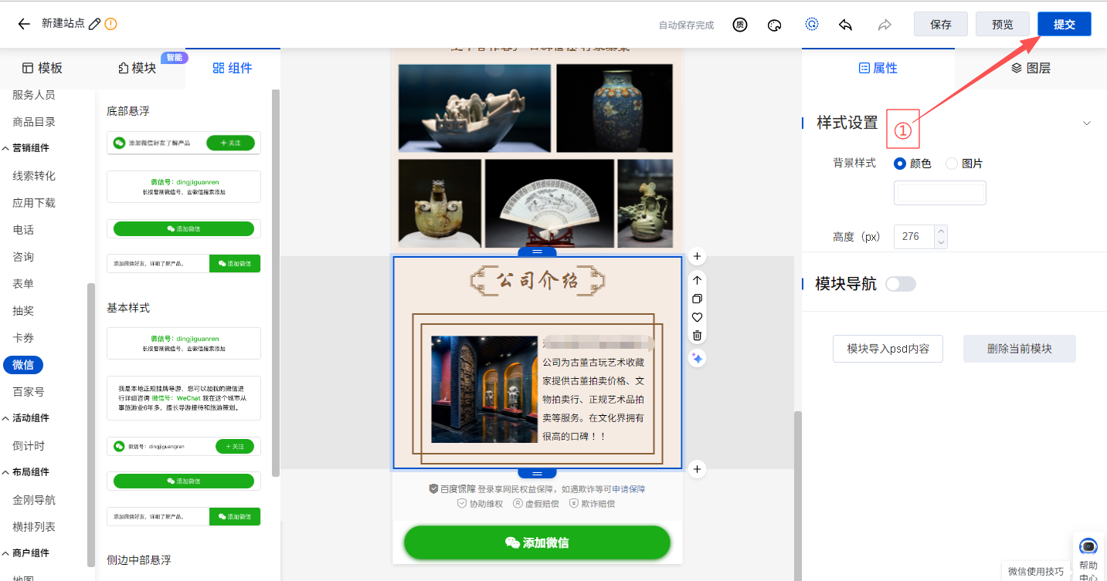1107x581 pixels.
Task: Click the 提交 button
Action: 1064,24
